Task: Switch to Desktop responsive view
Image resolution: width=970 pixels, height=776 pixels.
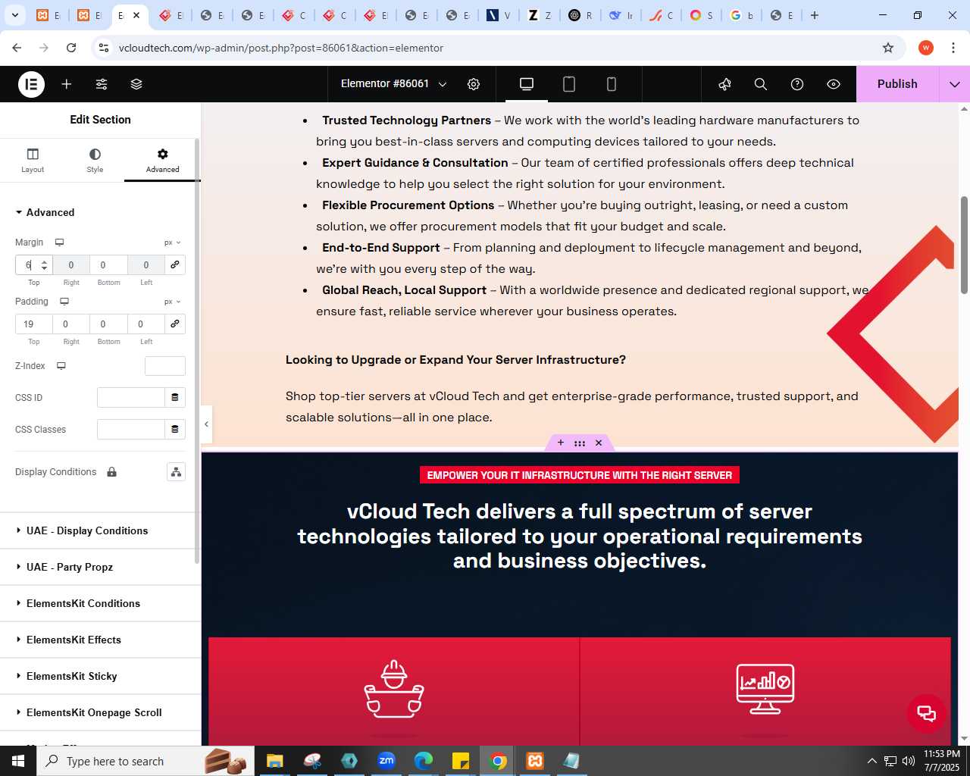Action: click(527, 84)
